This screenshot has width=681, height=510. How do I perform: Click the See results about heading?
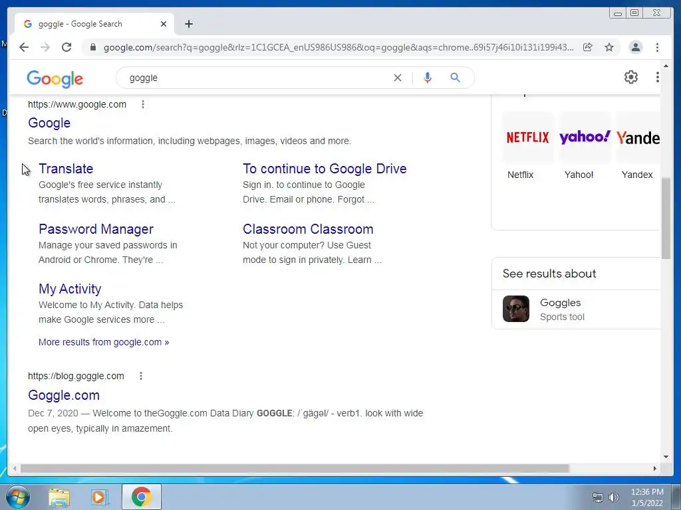tap(549, 274)
